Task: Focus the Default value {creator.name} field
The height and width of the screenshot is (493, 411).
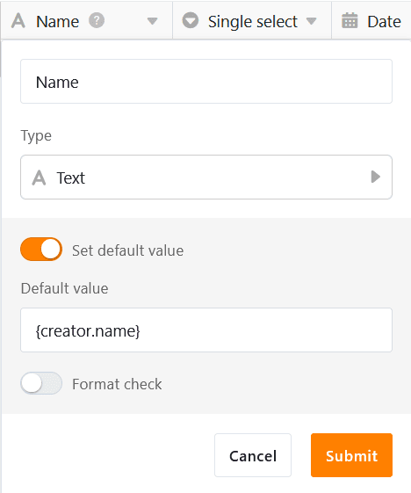Action: [x=206, y=330]
